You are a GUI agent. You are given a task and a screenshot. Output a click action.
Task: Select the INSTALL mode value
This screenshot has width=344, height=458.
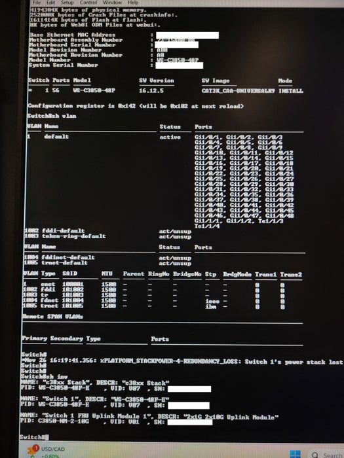291,91
